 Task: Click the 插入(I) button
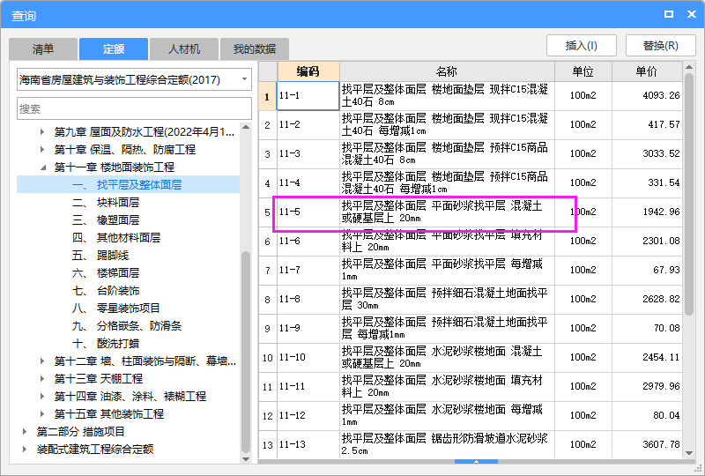581,46
